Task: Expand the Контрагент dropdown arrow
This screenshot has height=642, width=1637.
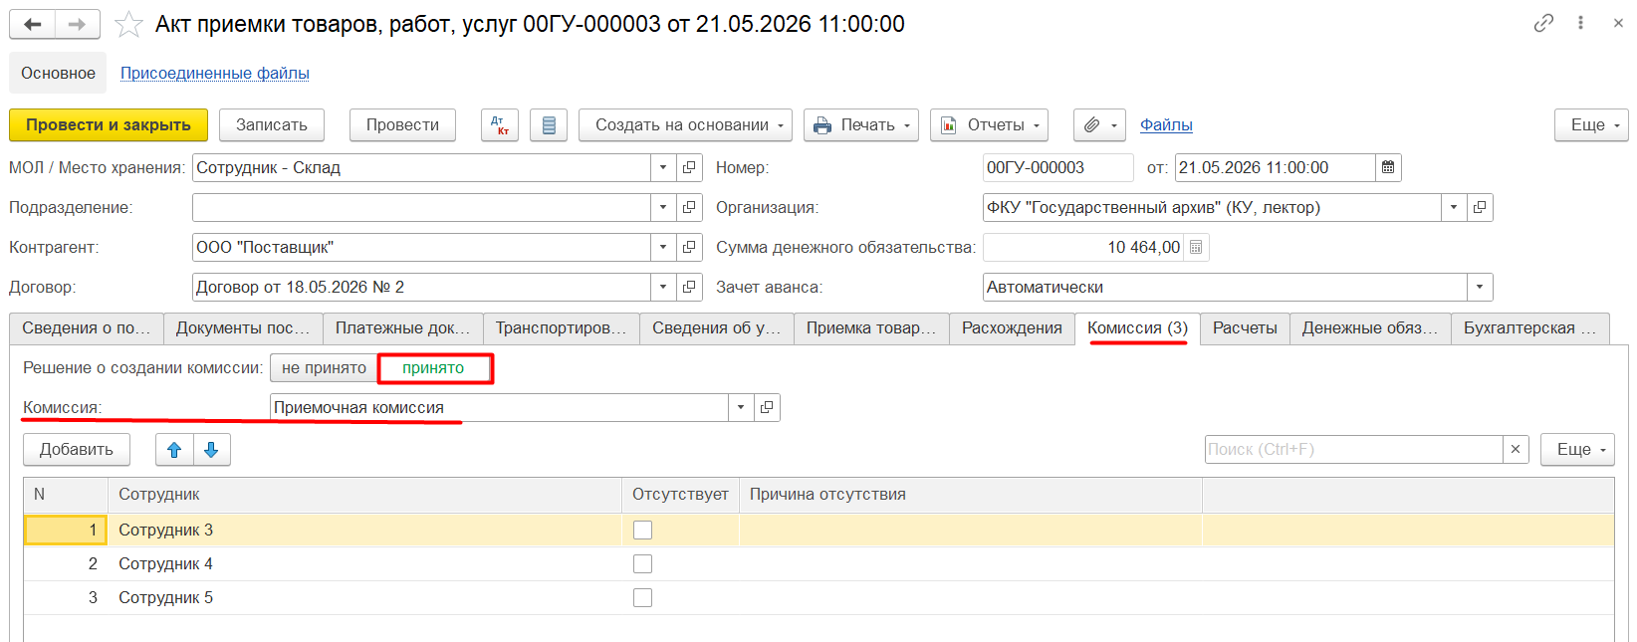Action: (x=663, y=248)
